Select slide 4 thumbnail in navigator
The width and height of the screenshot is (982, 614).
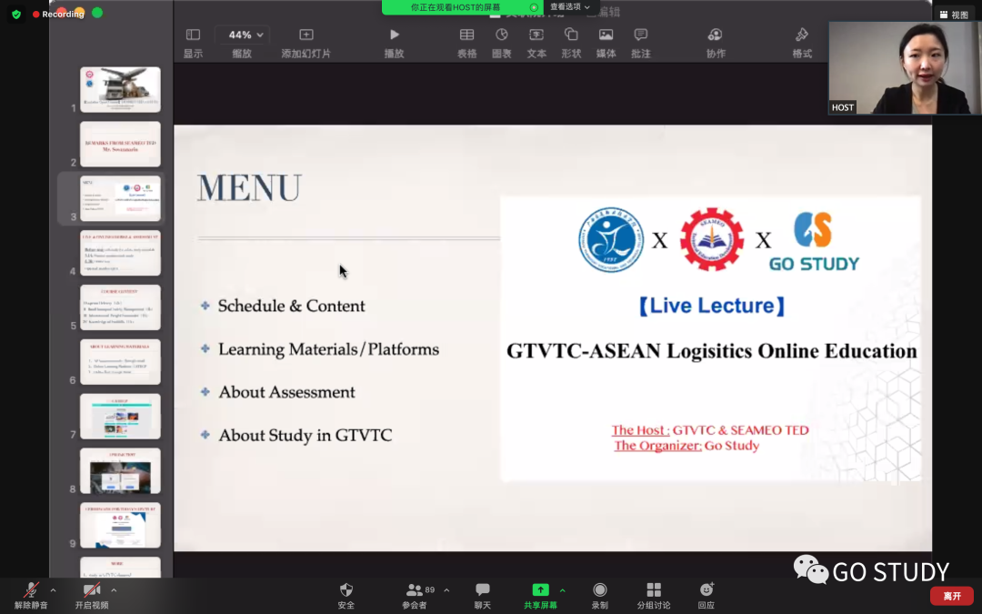(120, 253)
